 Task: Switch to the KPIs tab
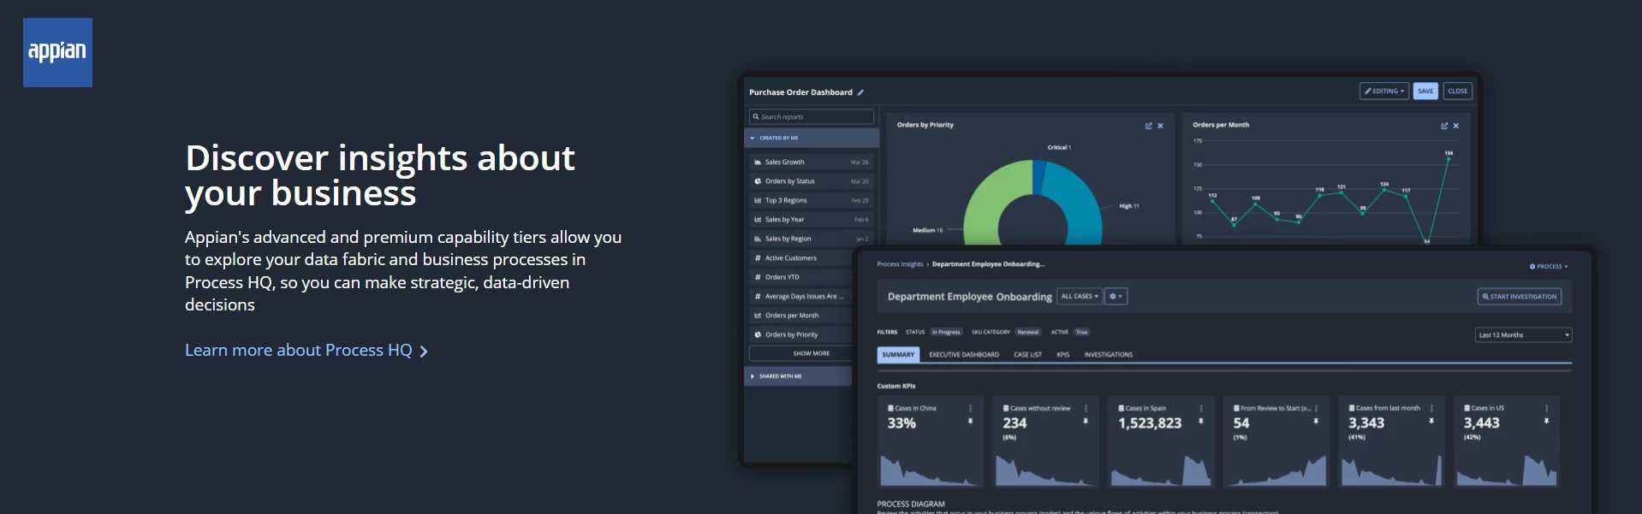click(1063, 354)
